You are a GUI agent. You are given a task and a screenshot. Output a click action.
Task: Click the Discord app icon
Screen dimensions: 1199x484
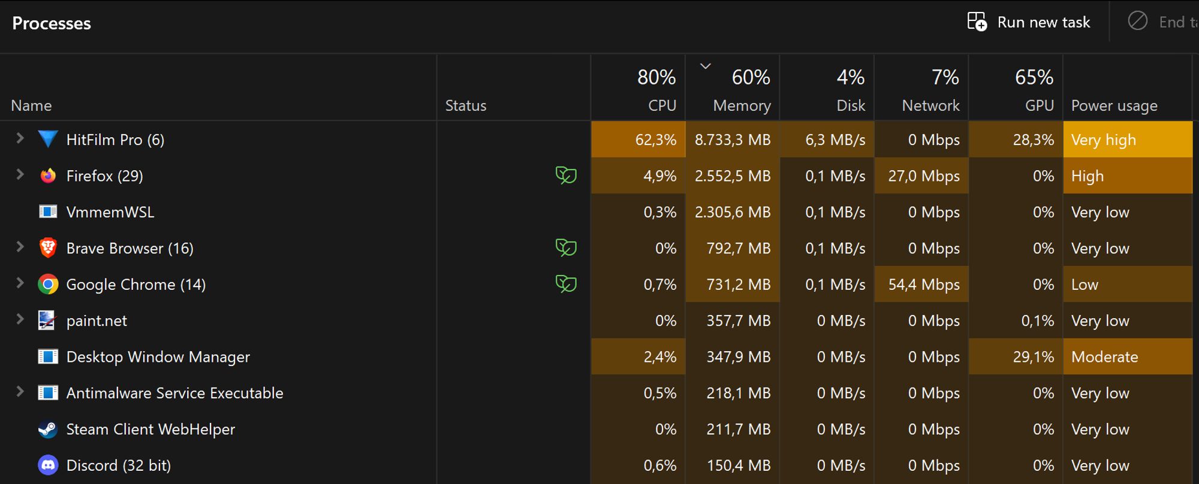point(48,465)
